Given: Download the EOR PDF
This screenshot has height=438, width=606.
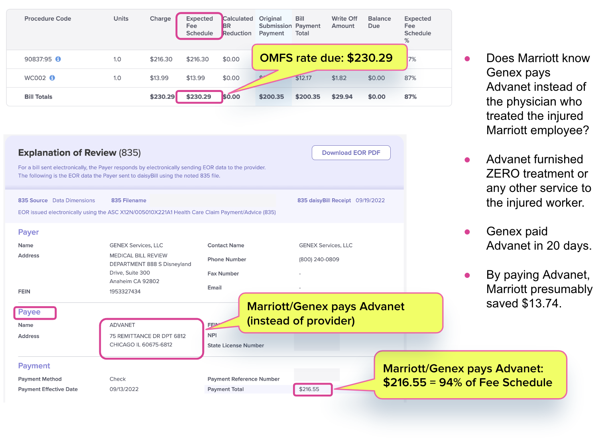Looking at the screenshot, I should tap(351, 153).
